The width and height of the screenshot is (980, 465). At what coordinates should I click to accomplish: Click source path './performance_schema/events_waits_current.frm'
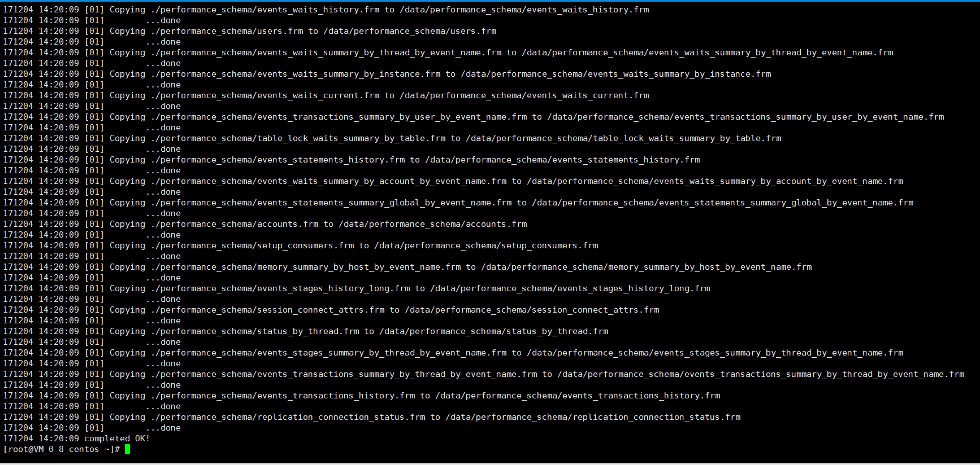coord(265,95)
